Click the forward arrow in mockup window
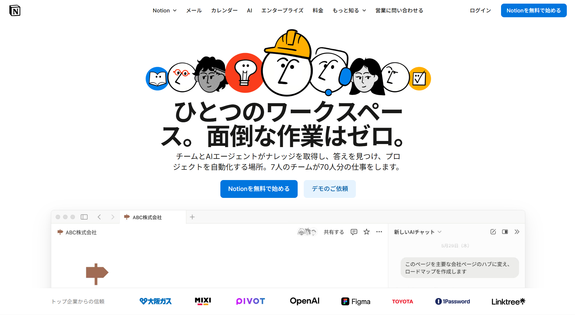This screenshot has width=575, height=315. click(x=113, y=217)
